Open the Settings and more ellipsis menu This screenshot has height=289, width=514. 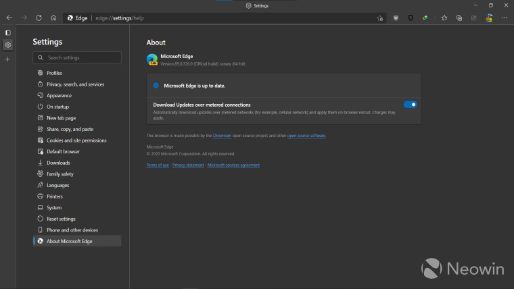[x=505, y=18]
